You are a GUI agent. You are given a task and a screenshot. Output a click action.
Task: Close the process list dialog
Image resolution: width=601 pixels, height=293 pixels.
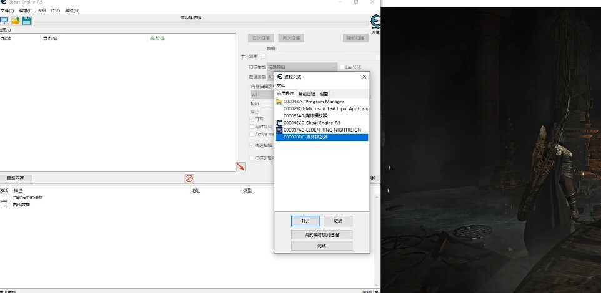tap(364, 77)
